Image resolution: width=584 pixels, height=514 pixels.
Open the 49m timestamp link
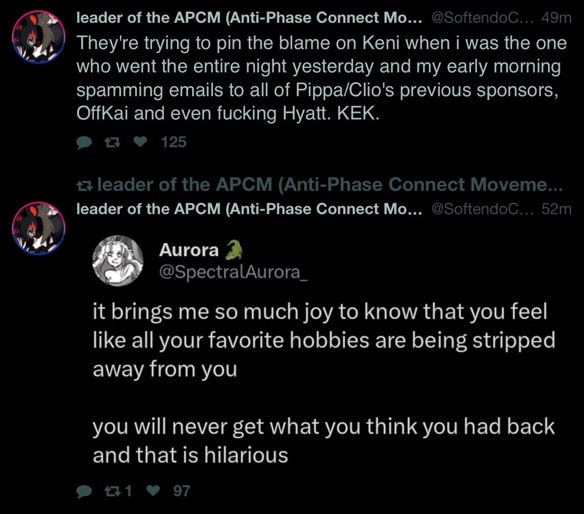click(557, 18)
